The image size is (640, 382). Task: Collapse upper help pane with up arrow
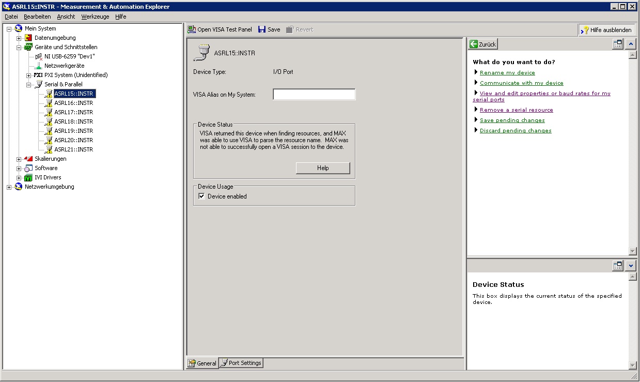click(x=631, y=44)
